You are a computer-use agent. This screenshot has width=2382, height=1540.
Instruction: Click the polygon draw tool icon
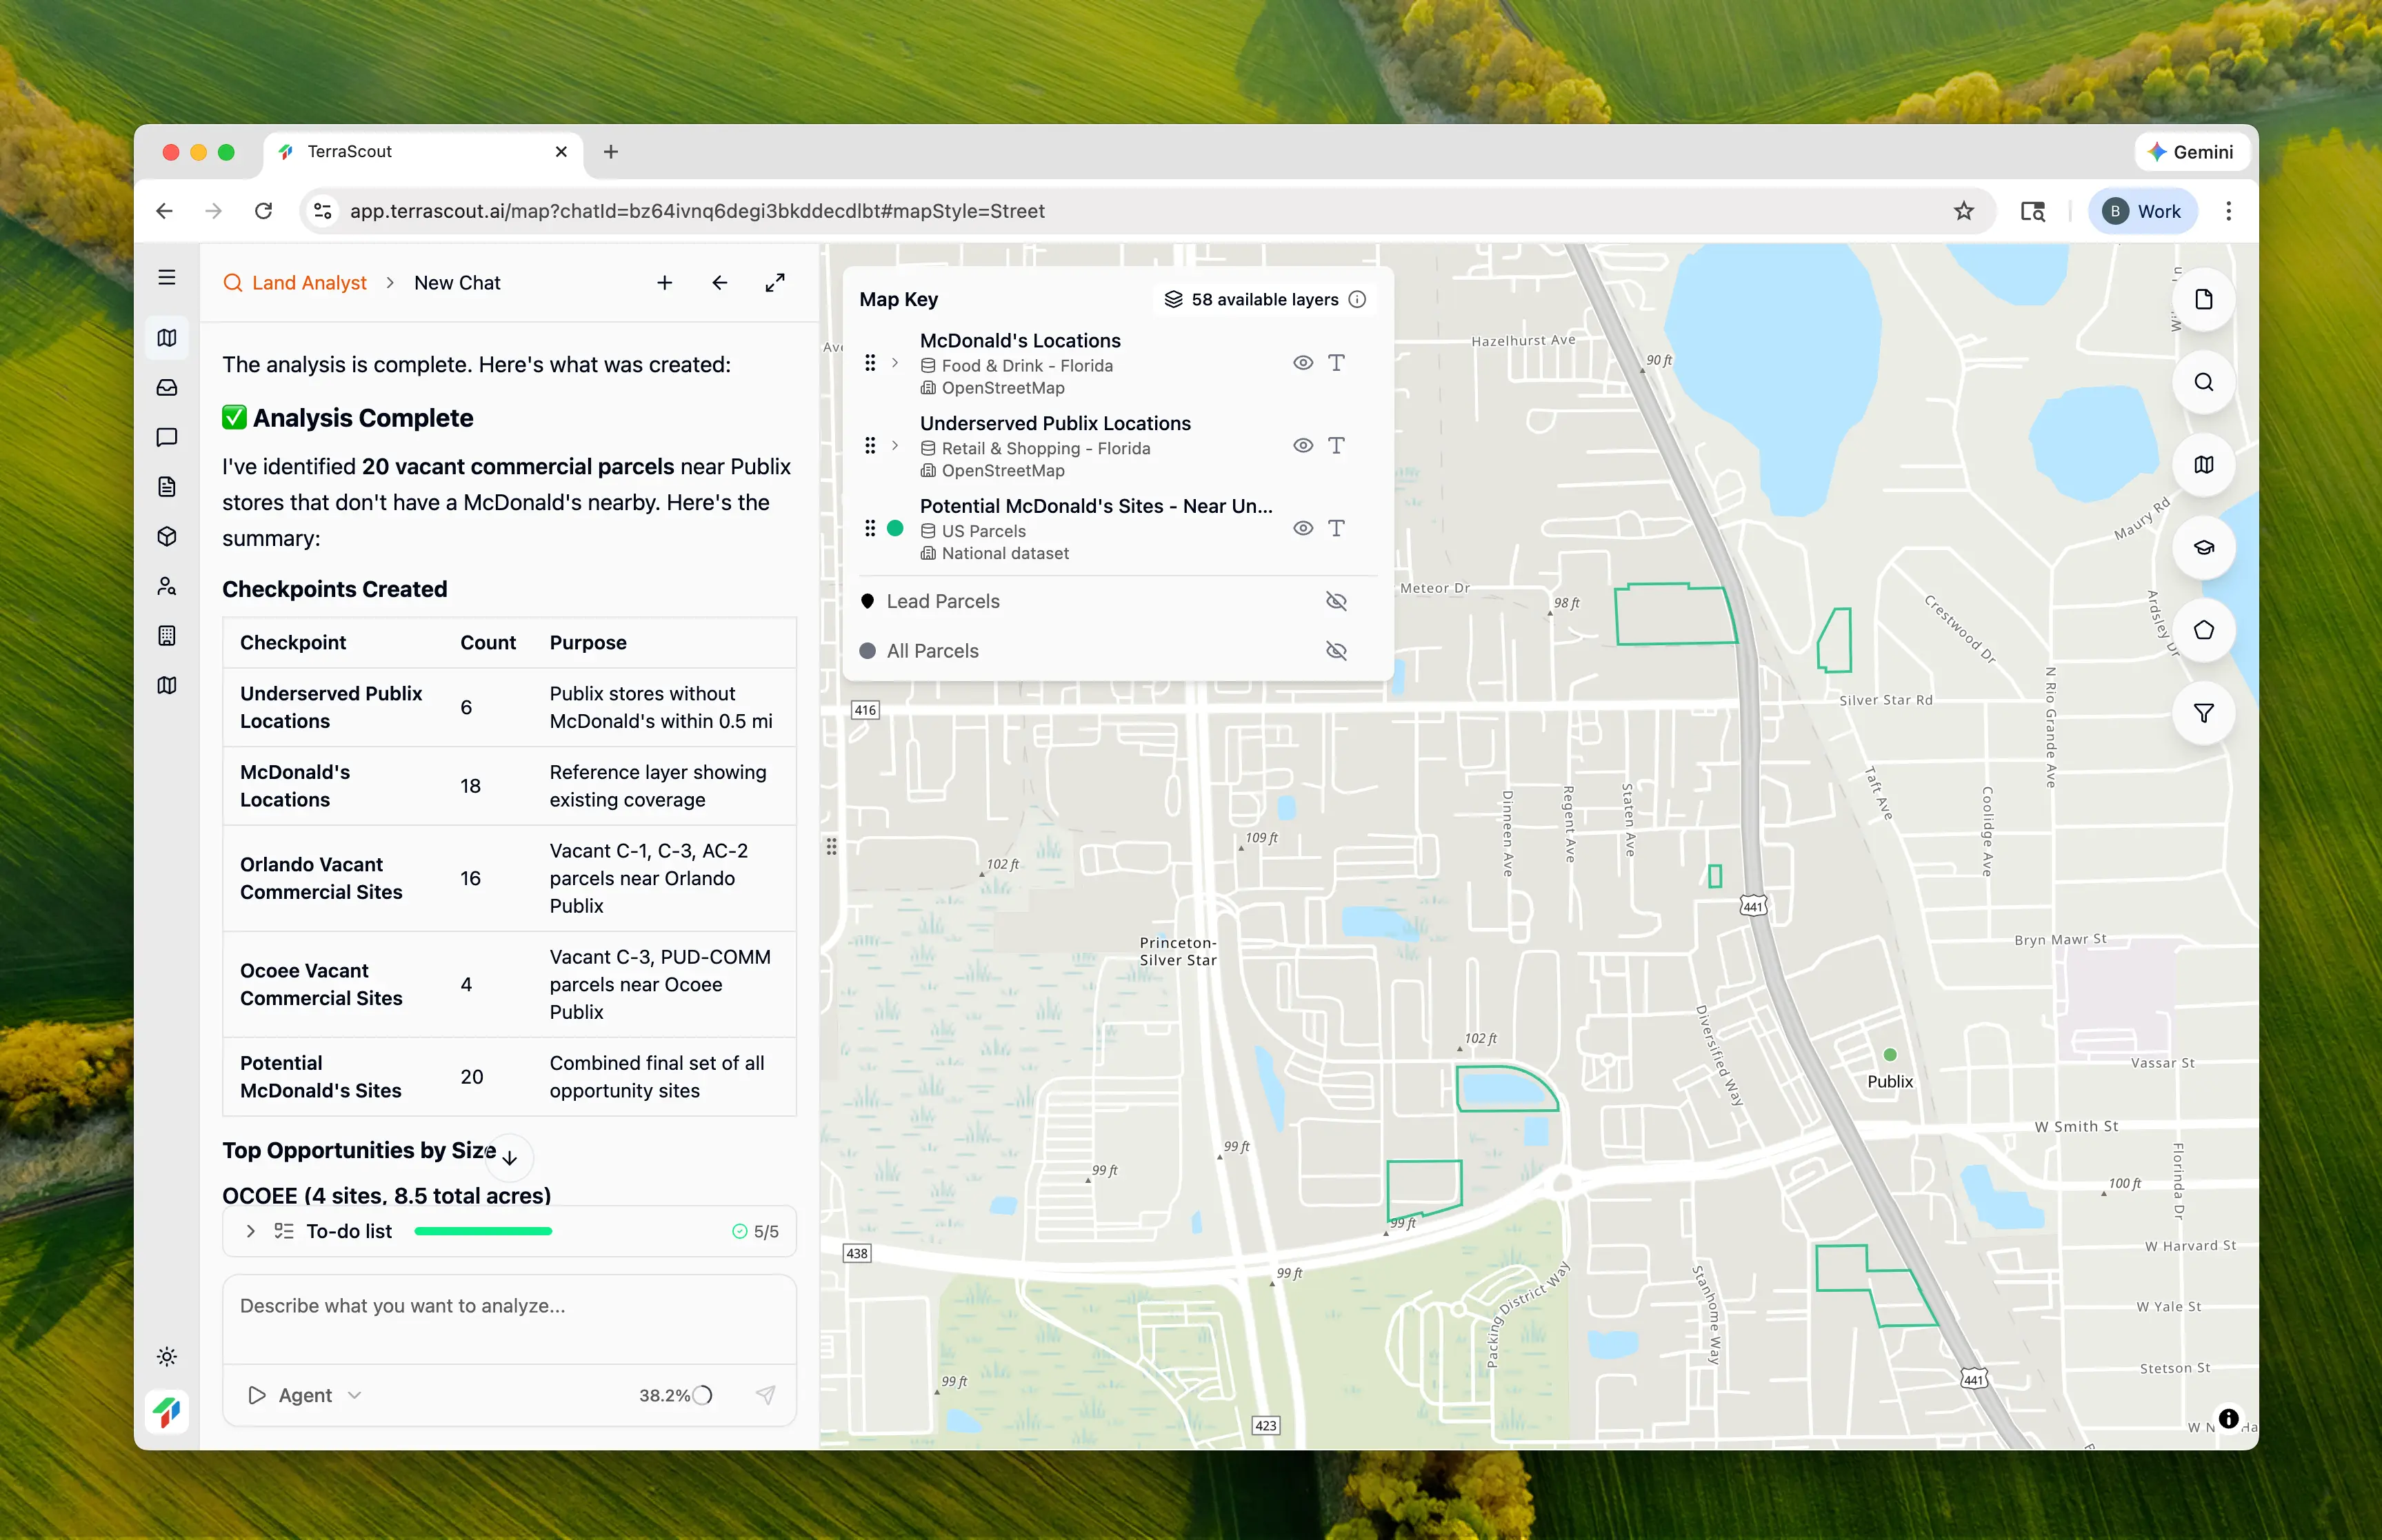point(2203,630)
